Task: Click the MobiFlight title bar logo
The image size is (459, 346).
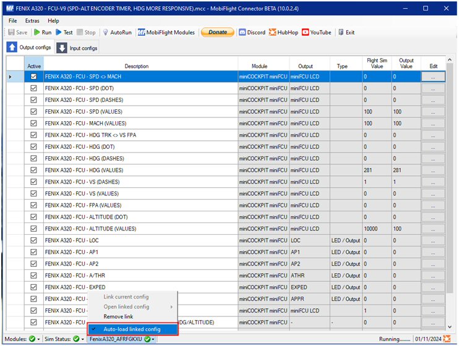Action: coord(10,8)
